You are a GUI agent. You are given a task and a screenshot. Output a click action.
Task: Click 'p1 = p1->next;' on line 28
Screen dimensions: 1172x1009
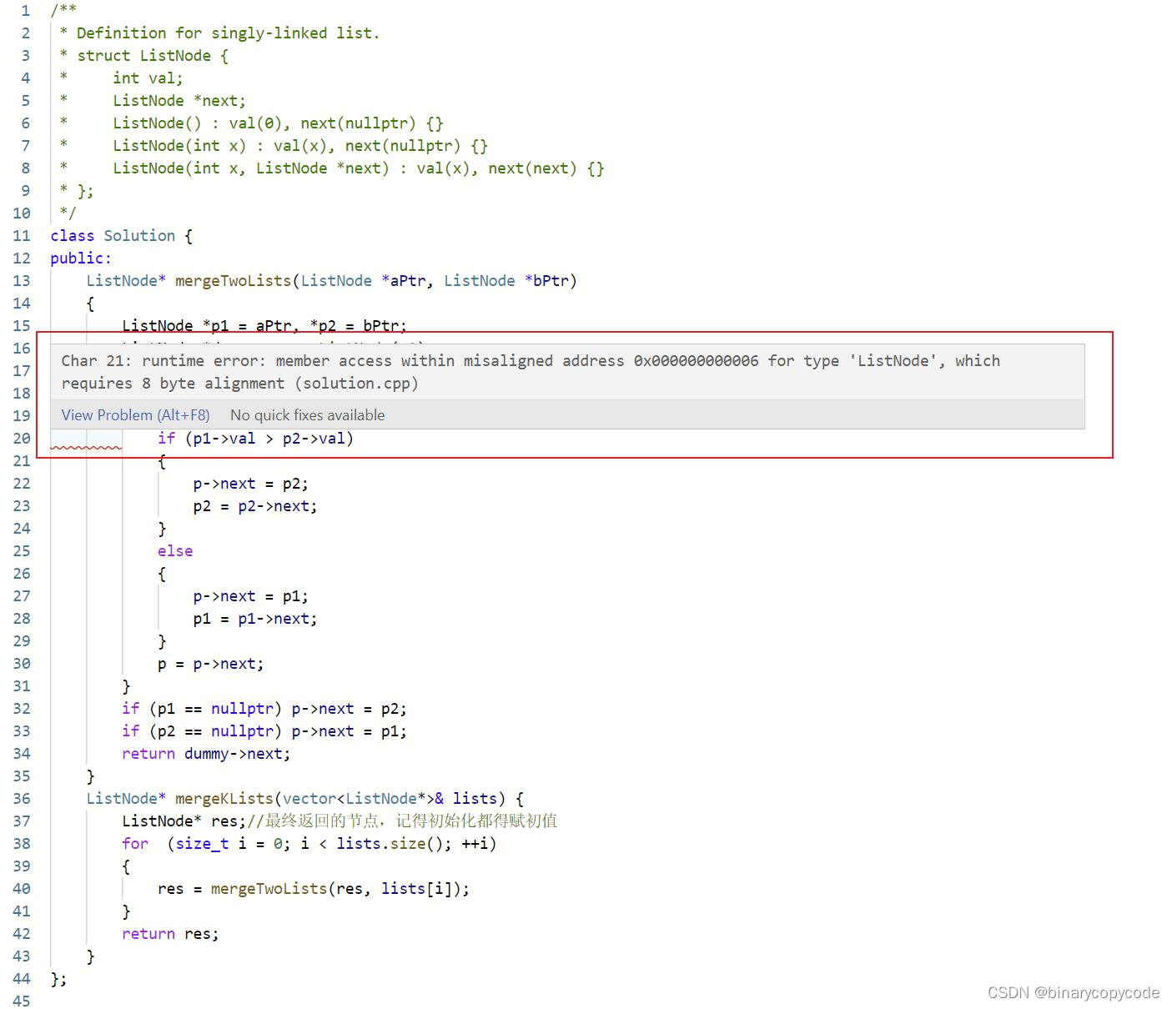(255, 619)
